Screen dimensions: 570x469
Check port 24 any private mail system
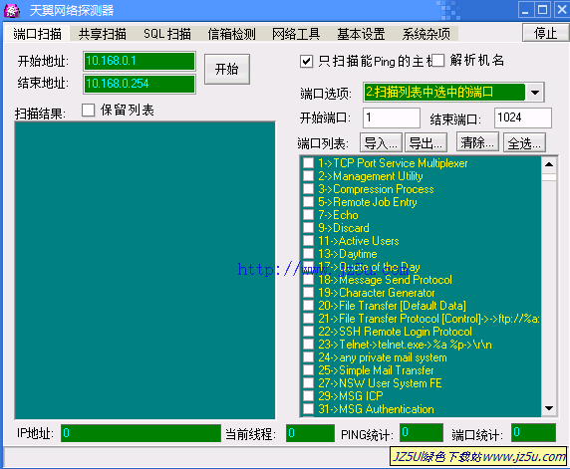tap(308, 357)
